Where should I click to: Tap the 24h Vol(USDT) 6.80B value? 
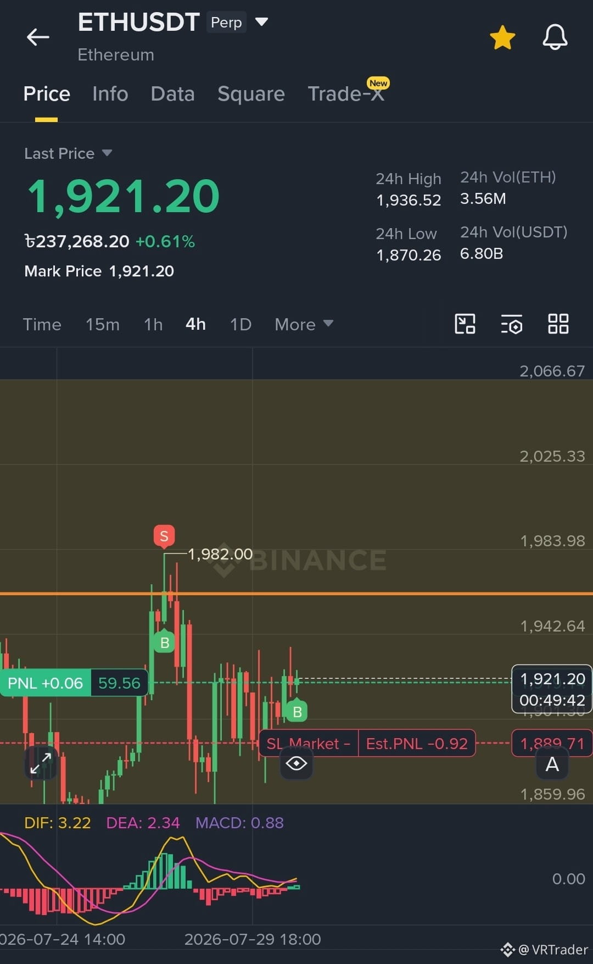[482, 253]
